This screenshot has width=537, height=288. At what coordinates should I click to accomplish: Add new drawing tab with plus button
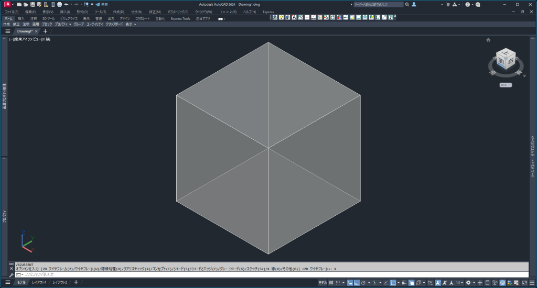45,31
